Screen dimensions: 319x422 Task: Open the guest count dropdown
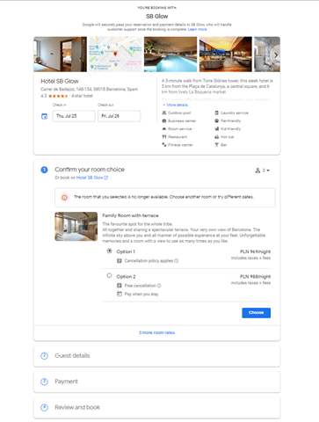(263, 171)
